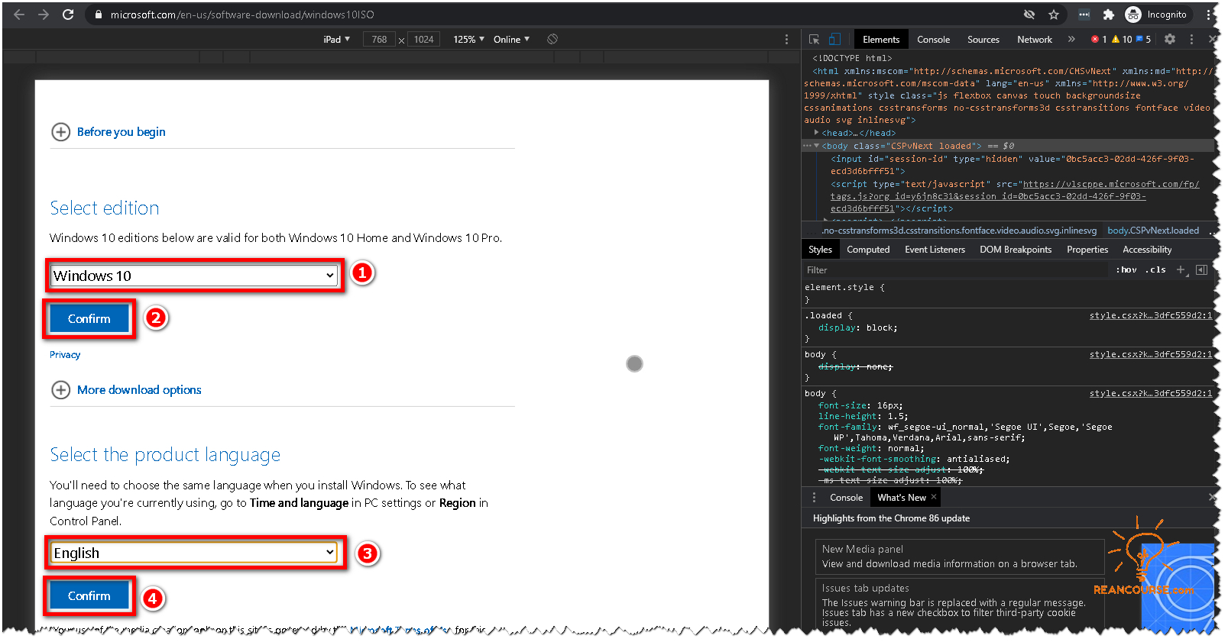This screenshot has width=1228, height=642.
Task: Toggle the :hov element state panel
Action: [x=1126, y=269]
